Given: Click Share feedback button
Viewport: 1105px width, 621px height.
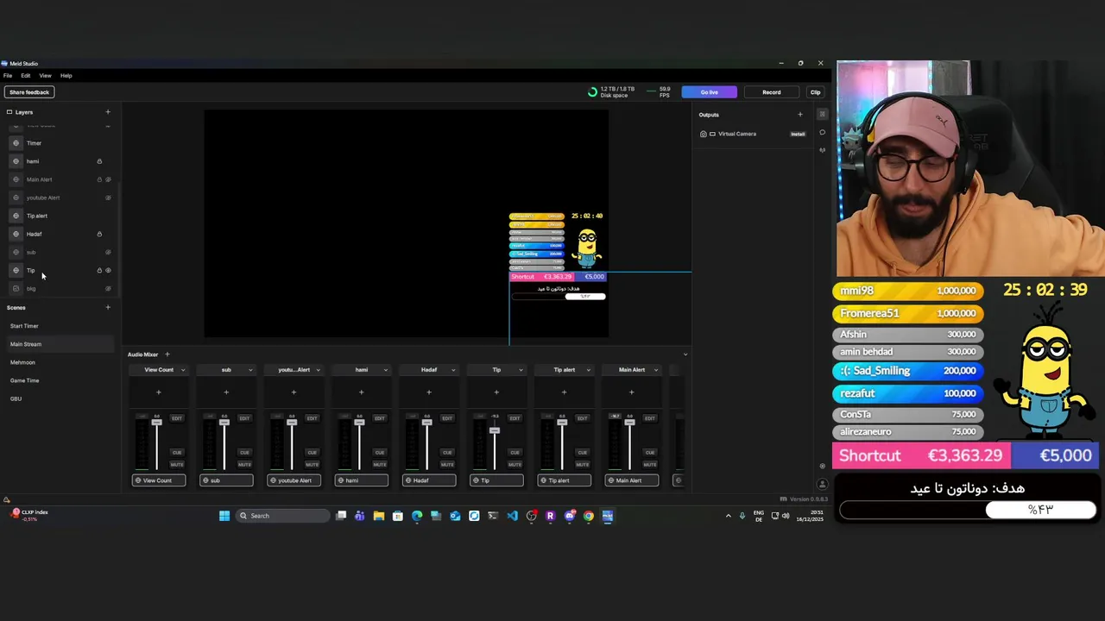Looking at the screenshot, I should point(29,92).
